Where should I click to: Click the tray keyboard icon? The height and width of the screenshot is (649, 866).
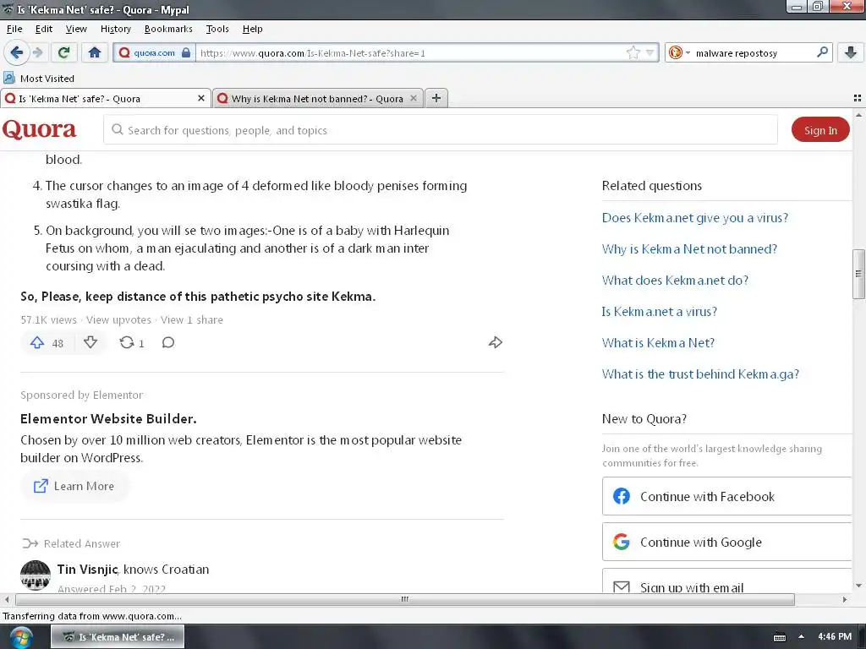click(779, 637)
